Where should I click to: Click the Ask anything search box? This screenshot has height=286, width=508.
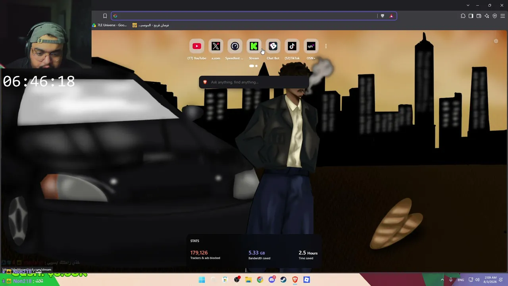tap(254, 82)
